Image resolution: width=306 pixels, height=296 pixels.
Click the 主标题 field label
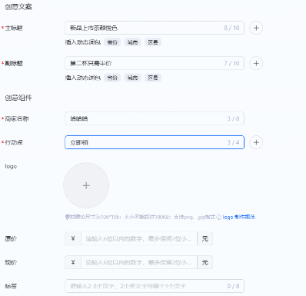tap(14, 28)
